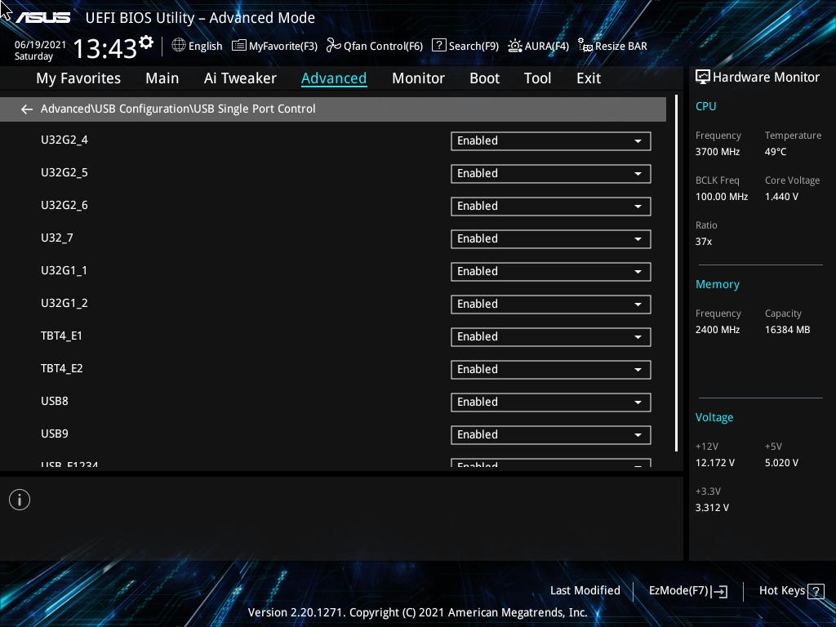This screenshot has width=836, height=627.
Task: Open the Exit menu
Action: click(588, 78)
